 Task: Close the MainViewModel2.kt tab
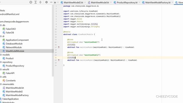pos(85,3)
